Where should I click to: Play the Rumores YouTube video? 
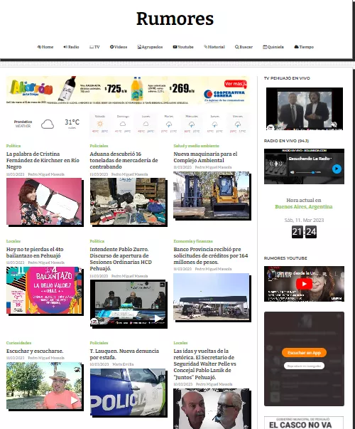(304, 284)
